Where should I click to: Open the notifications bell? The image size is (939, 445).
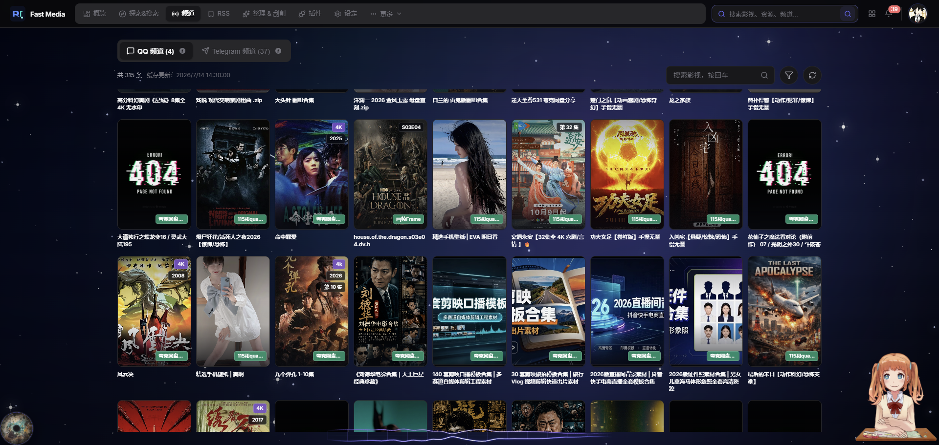pyautogui.click(x=889, y=14)
